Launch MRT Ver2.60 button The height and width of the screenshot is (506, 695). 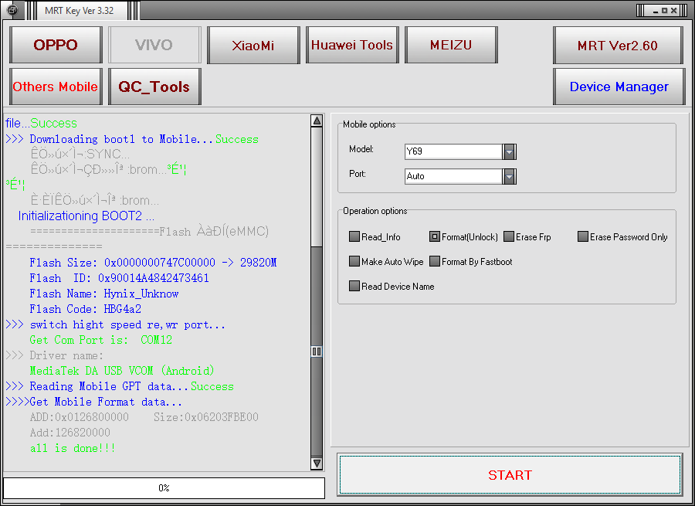click(x=618, y=46)
